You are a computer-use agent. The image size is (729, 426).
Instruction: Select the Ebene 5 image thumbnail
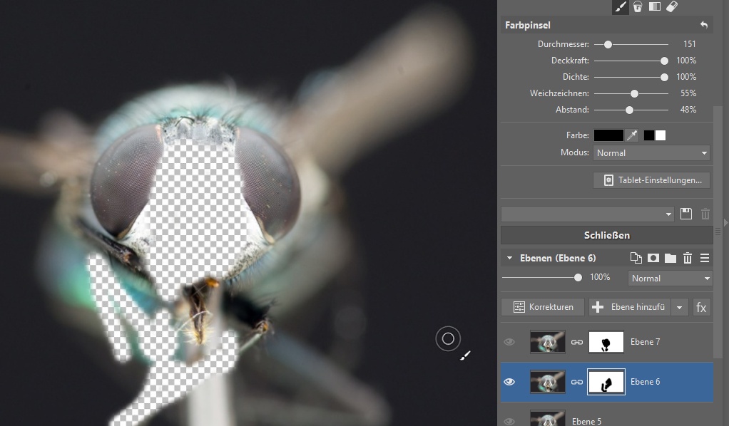click(548, 418)
